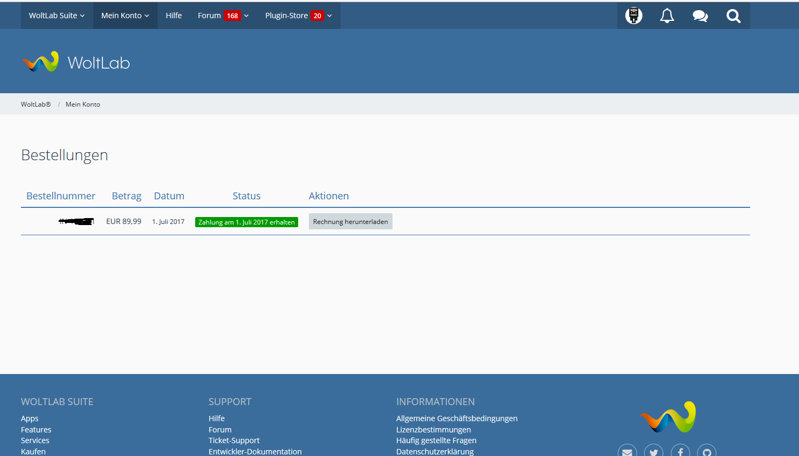Expand the Forum dropdown menu
Screen dimensions: 799x456
point(223,16)
